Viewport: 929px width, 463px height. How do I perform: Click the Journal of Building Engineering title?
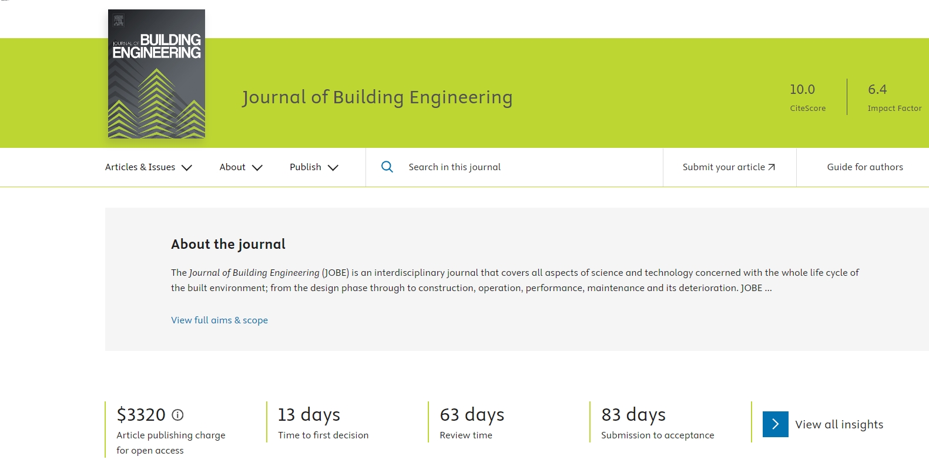(x=377, y=97)
